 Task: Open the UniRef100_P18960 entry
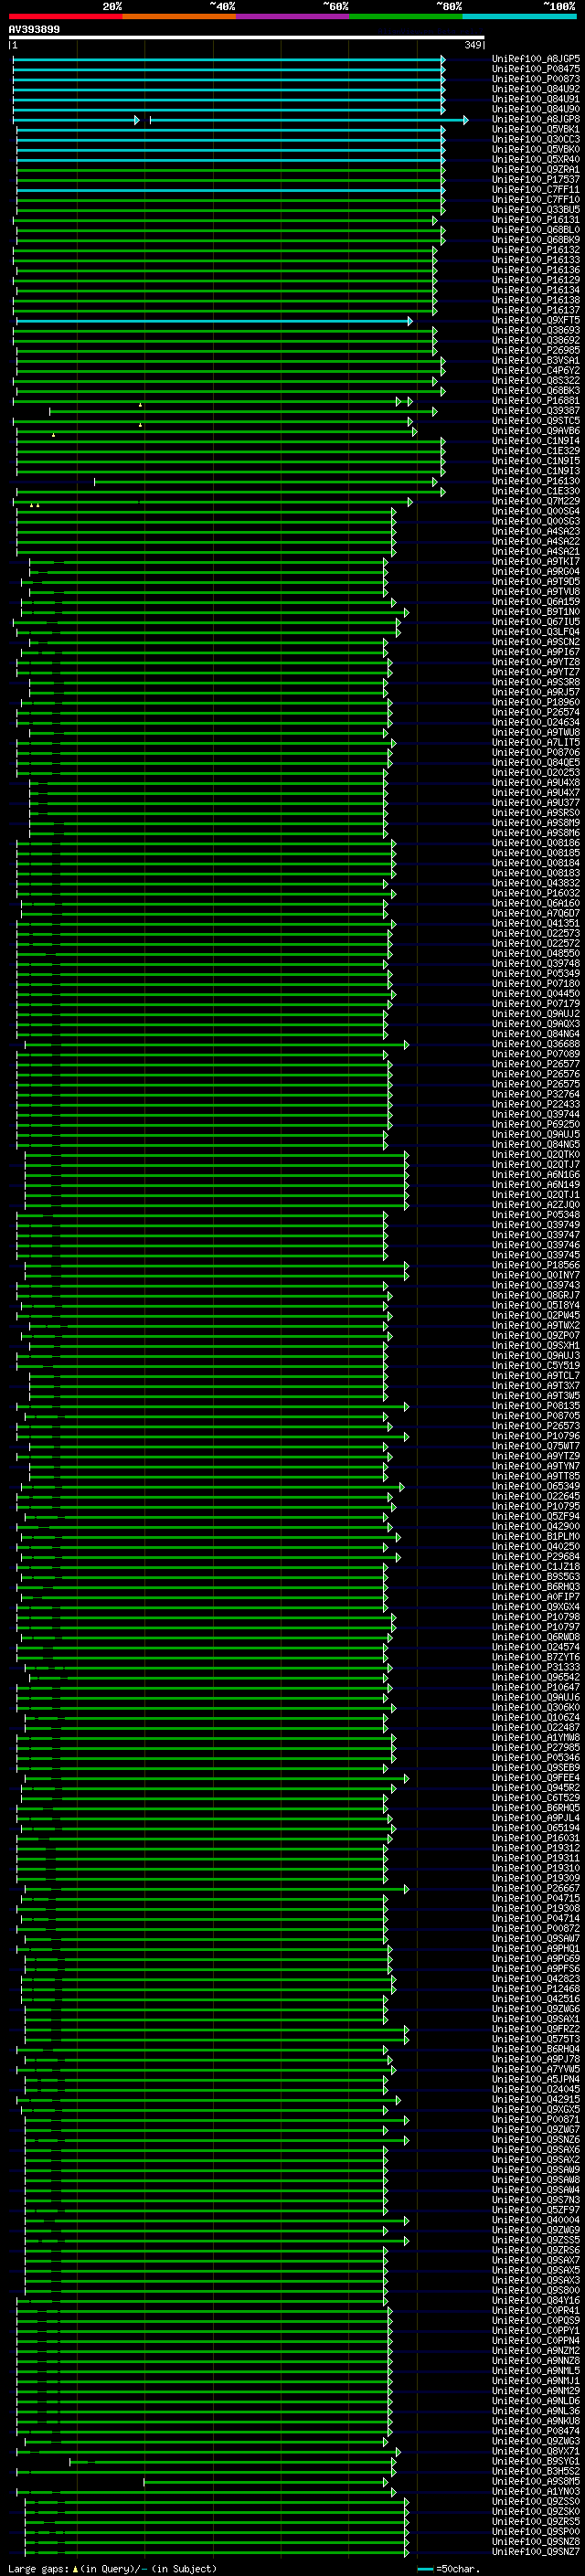click(x=535, y=702)
